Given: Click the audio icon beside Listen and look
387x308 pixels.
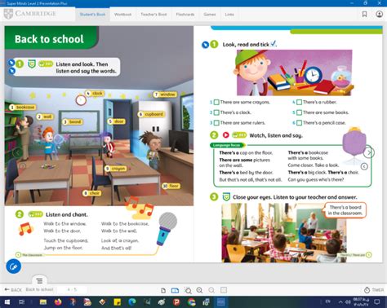Looking at the screenshot, I should [x=46, y=64].
